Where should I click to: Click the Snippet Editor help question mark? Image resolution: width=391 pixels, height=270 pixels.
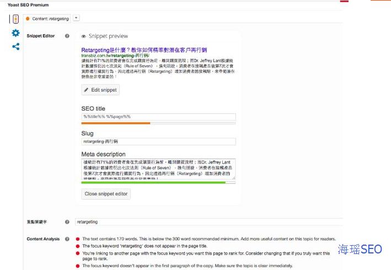point(67,36)
